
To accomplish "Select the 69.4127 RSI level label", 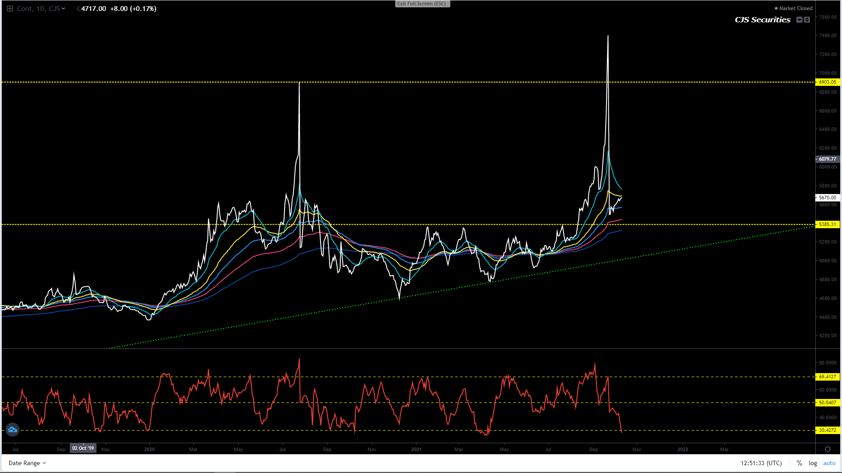I will 827,377.
